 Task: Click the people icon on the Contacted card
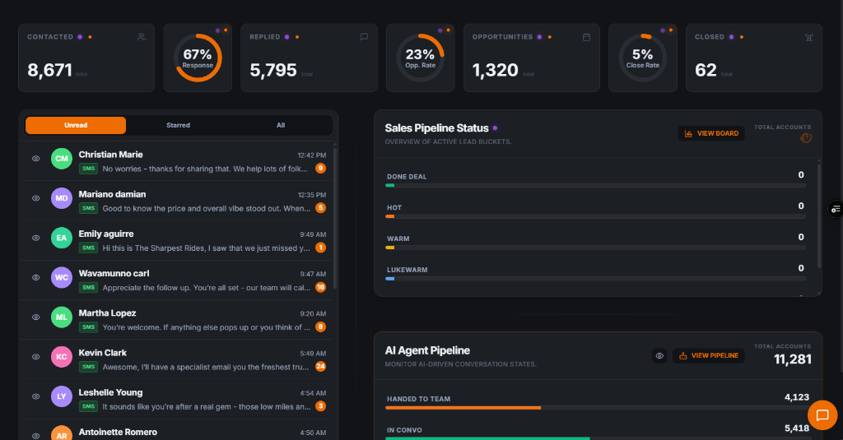[x=142, y=37]
